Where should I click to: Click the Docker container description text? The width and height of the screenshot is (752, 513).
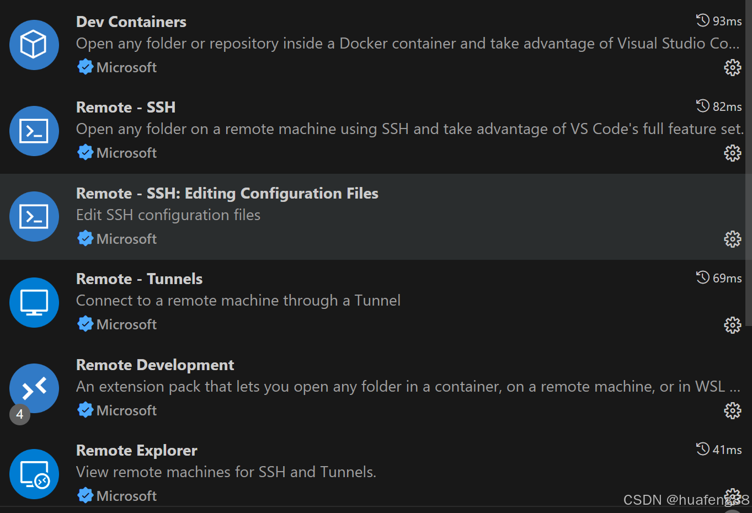click(408, 44)
